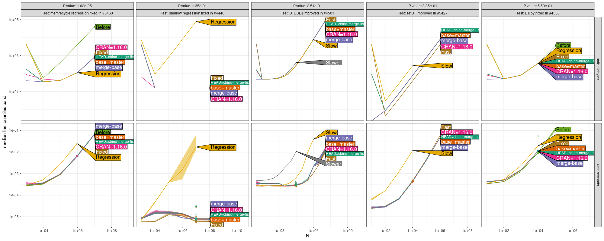Click "base=master" label in shallow seconds panel

click(225, 220)
